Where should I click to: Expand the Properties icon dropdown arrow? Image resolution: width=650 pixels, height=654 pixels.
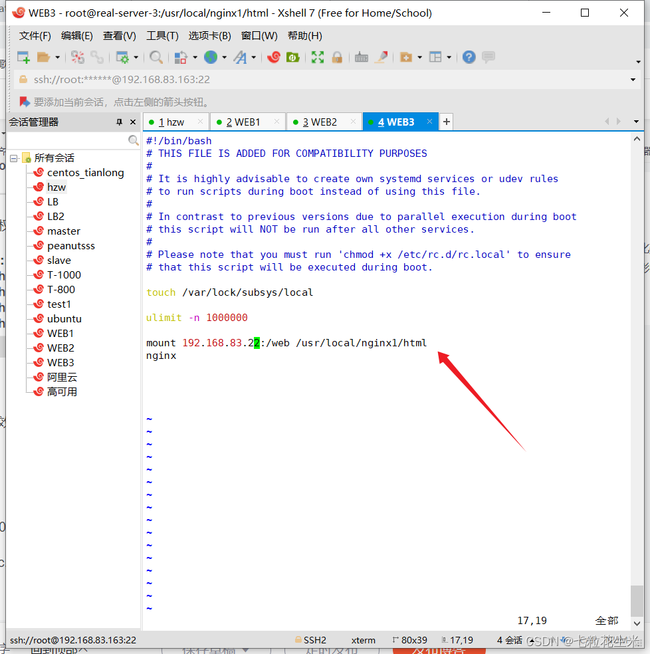pos(136,57)
